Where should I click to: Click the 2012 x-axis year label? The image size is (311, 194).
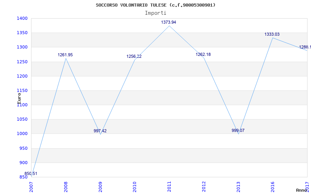click(204, 187)
